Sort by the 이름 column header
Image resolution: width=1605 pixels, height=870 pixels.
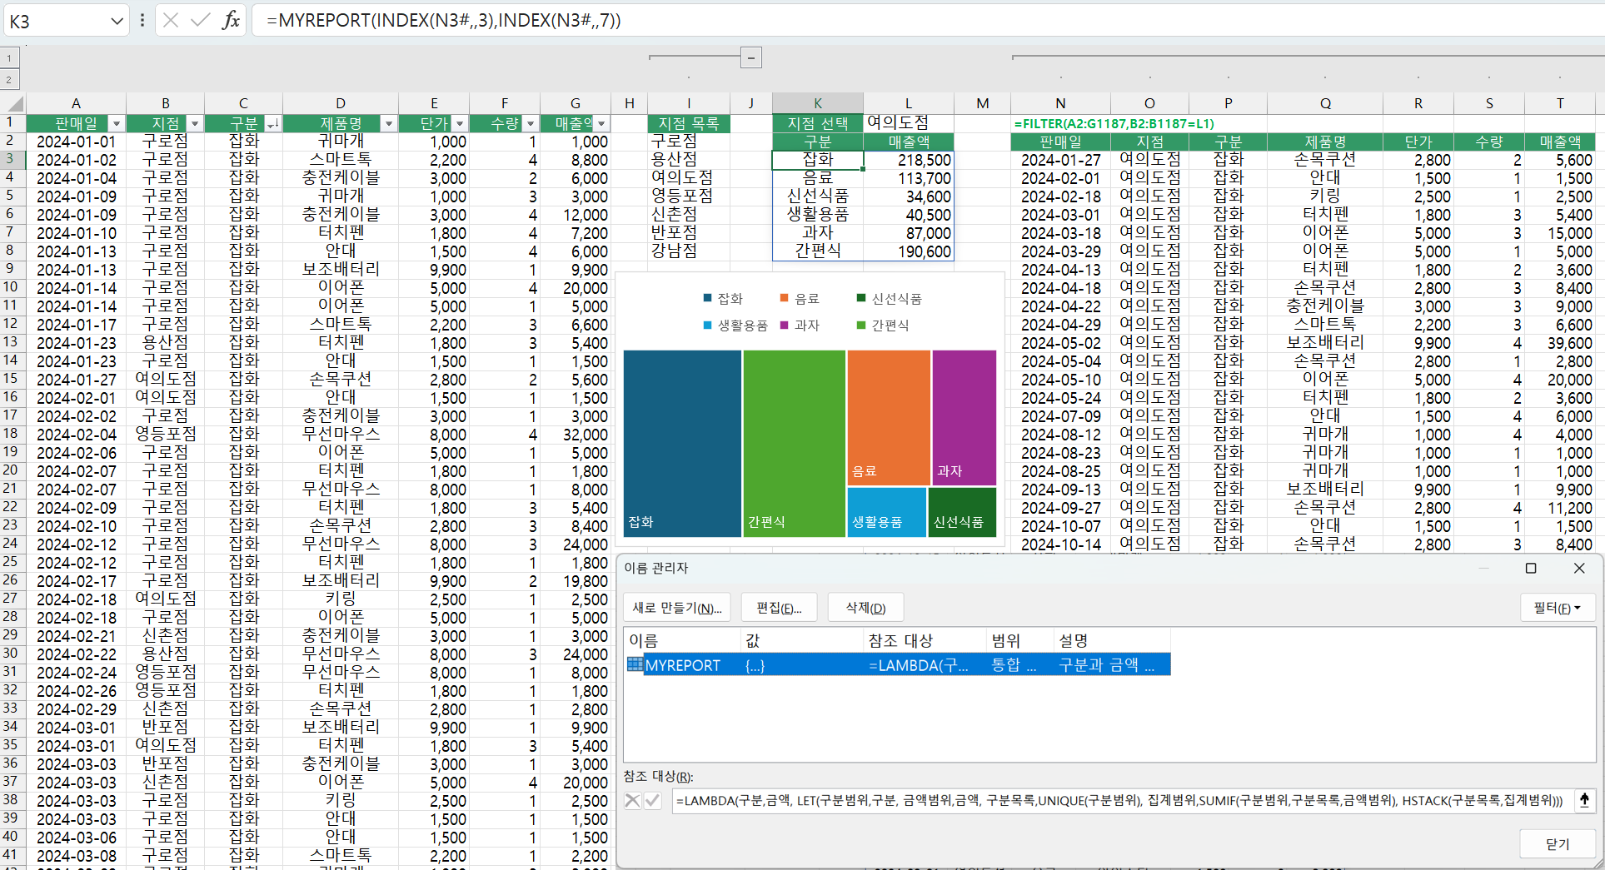pos(683,640)
